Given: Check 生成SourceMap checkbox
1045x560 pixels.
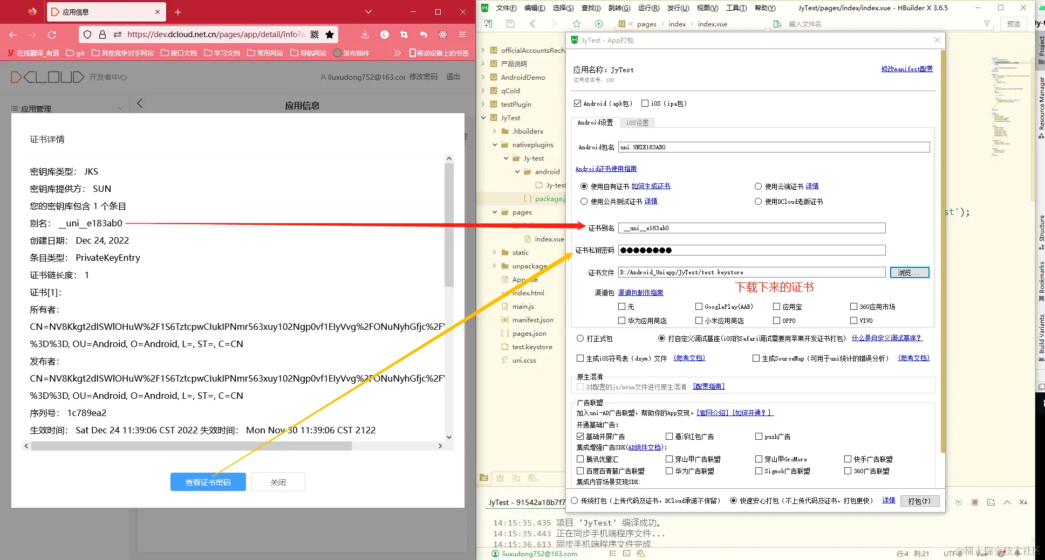Looking at the screenshot, I should click(x=756, y=358).
